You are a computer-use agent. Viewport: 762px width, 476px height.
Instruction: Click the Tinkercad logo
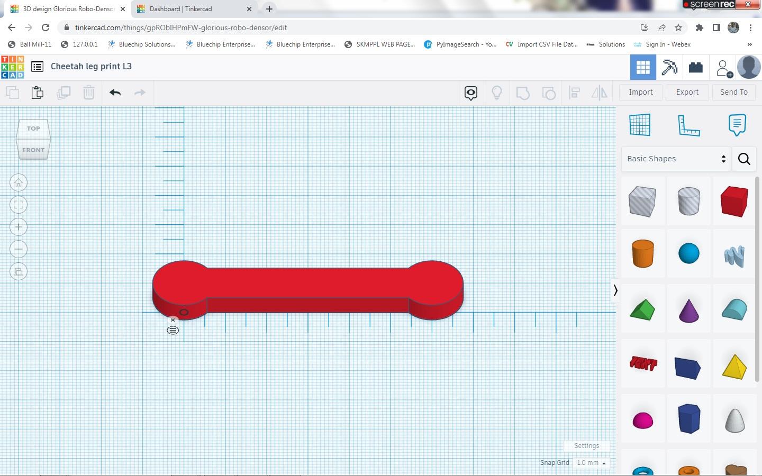(13, 67)
